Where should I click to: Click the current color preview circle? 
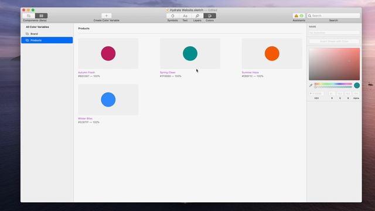(357, 86)
